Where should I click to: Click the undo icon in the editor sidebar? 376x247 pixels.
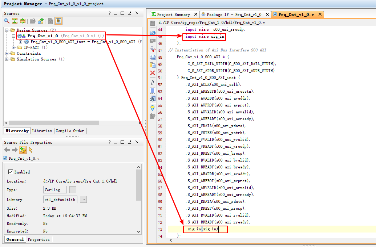tap(153, 33)
